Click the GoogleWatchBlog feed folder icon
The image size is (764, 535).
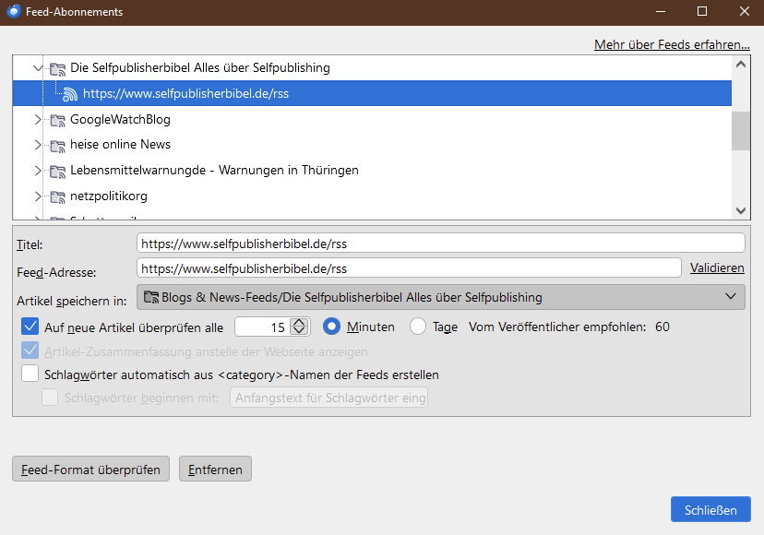pos(58,120)
